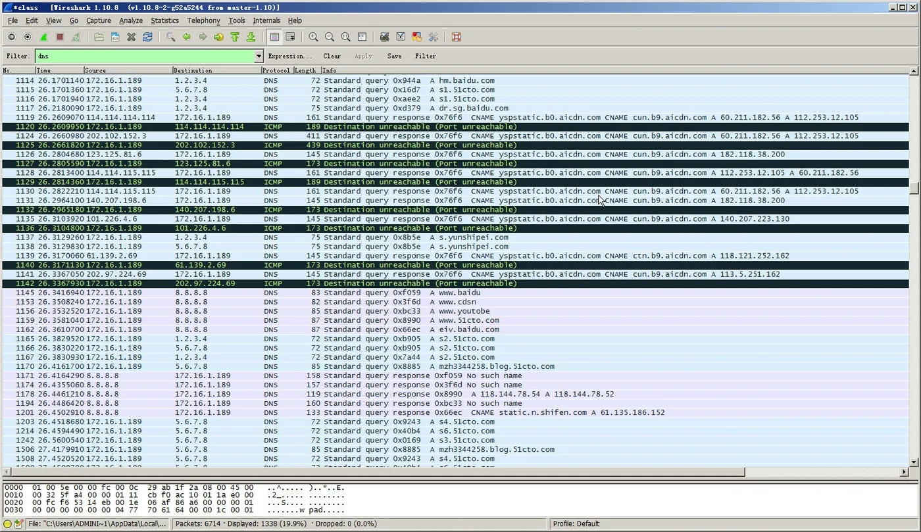Edit coloring rules icon
The image size is (921, 532).
[417, 37]
